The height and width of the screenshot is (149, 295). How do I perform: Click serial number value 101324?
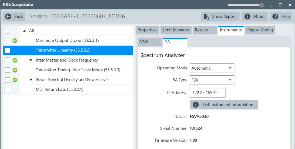(196, 128)
